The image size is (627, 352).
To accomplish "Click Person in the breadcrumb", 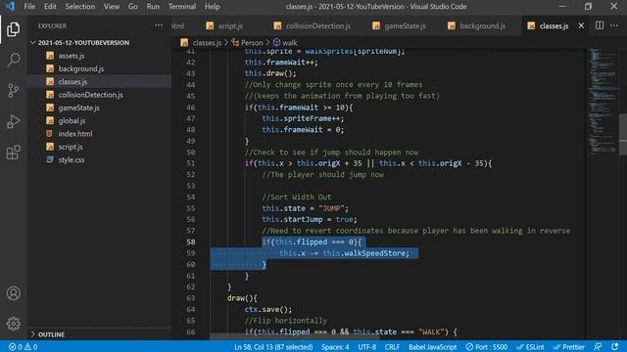I will pyautogui.click(x=252, y=42).
